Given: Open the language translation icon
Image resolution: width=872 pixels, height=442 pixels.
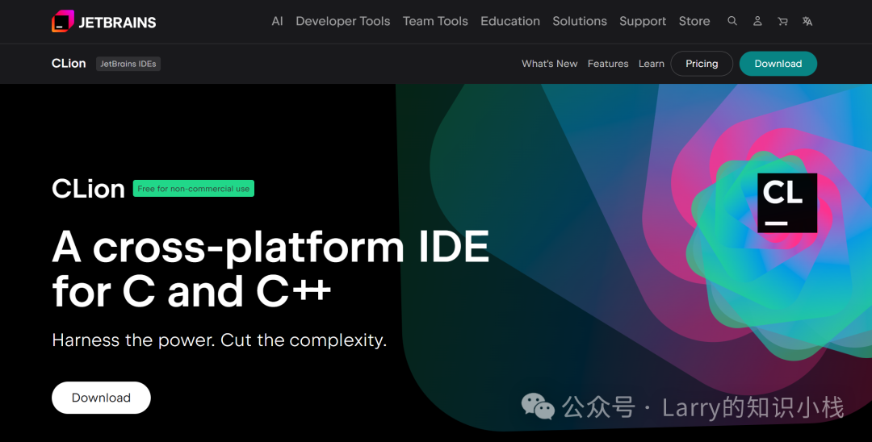Looking at the screenshot, I should [807, 21].
